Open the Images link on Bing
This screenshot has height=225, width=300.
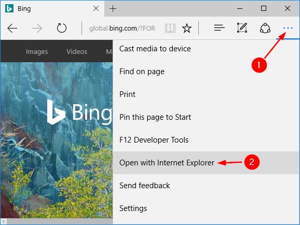pyautogui.click(x=37, y=52)
